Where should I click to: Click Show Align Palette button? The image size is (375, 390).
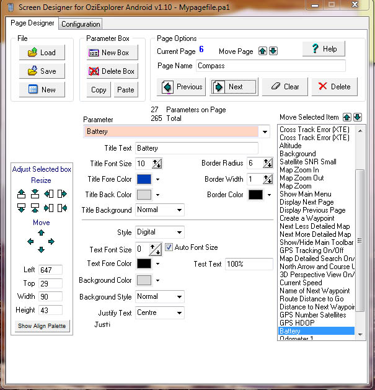(x=42, y=326)
